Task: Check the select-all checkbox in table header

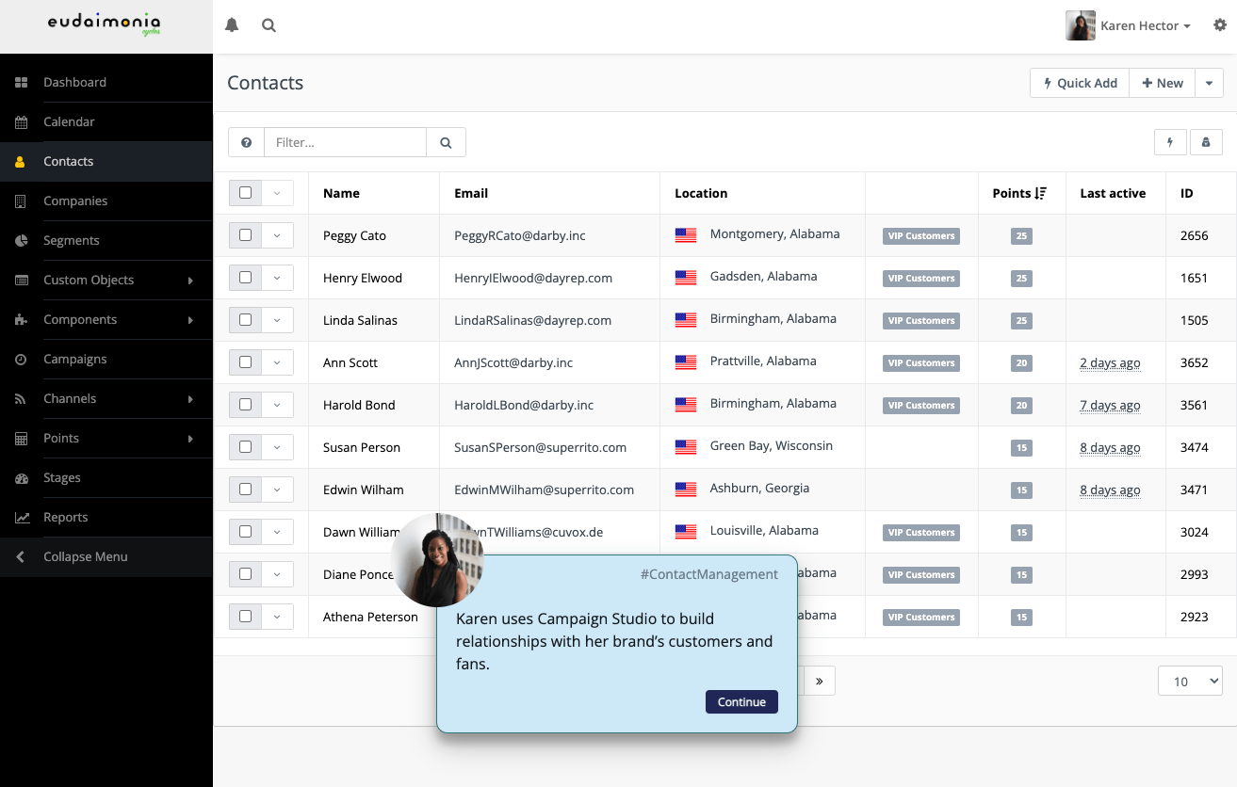Action: [x=246, y=193]
